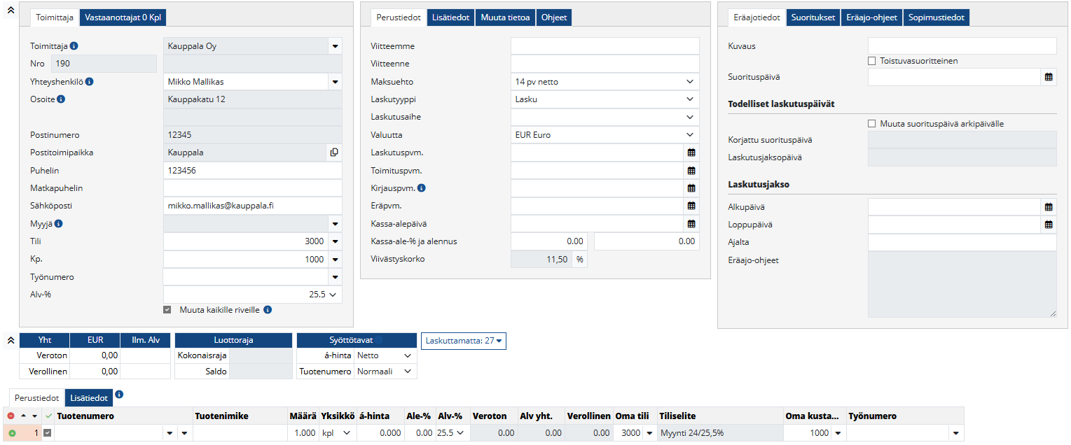Image resolution: width=1071 pixels, height=445 pixels.
Task: Enable the Toistuvasuoritteinen checkbox
Action: [872, 61]
